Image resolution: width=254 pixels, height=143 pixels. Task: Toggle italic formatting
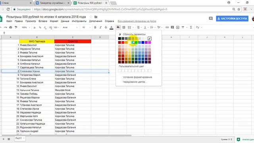pyautogui.click(x=100, y=27)
